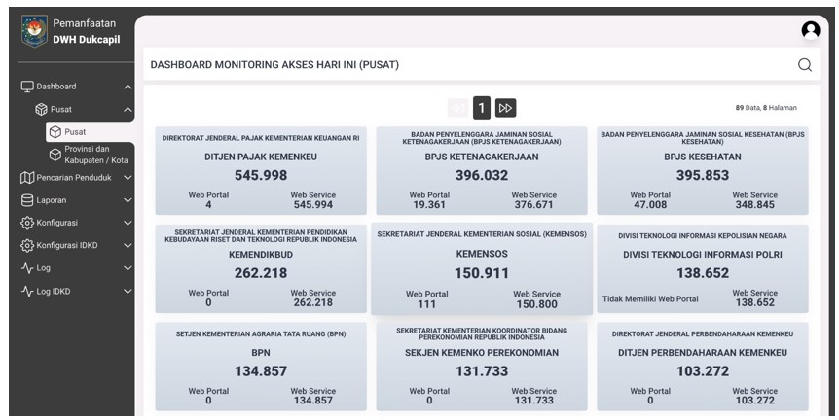Expand the Pencarian Penduduk chevron
Screen dimensions: 839x420
click(128, 178)
